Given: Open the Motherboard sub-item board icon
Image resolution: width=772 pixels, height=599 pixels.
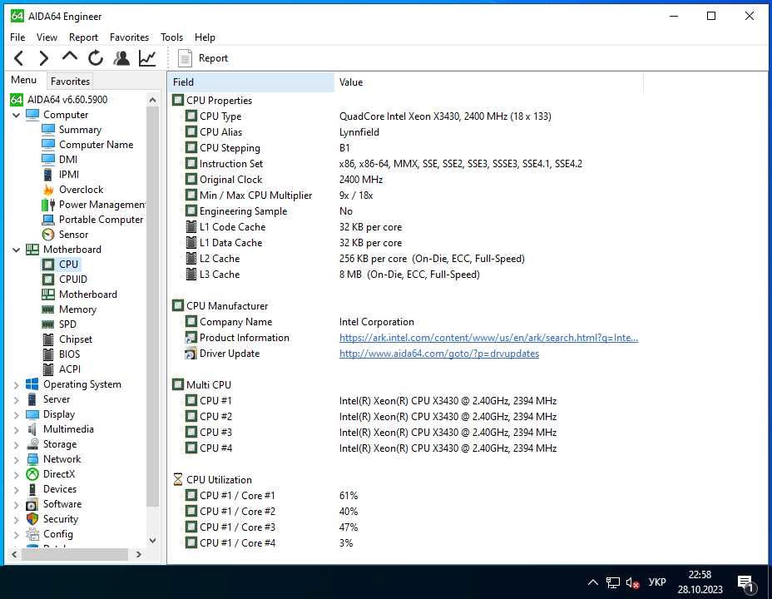Looking at the screenshot, I should click(x=48, y=295).
